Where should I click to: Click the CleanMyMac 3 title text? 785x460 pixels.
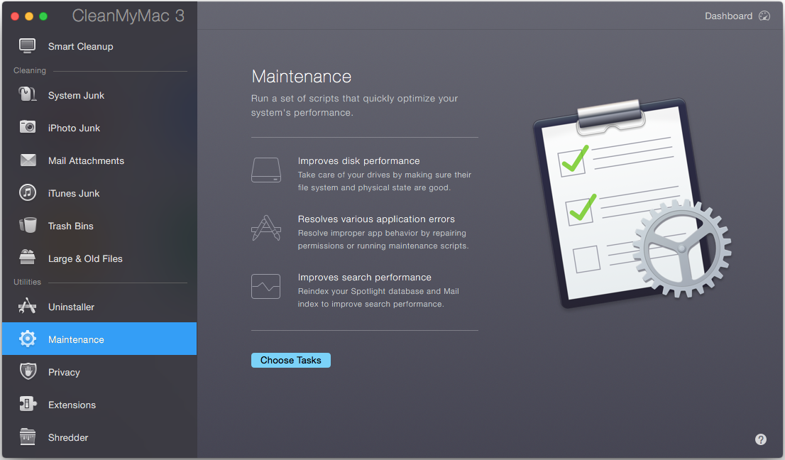click(x=128, y=16)
